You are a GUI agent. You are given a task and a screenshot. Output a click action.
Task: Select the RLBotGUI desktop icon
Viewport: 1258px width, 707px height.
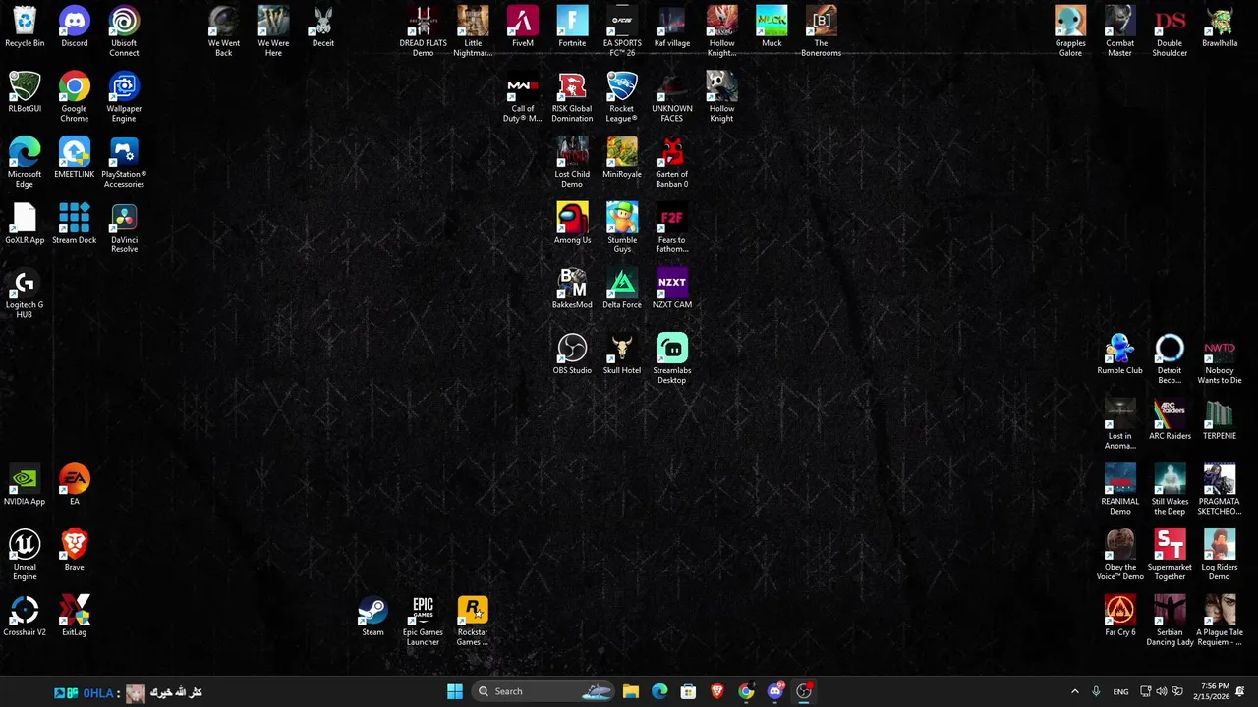[x=25, y=92]
